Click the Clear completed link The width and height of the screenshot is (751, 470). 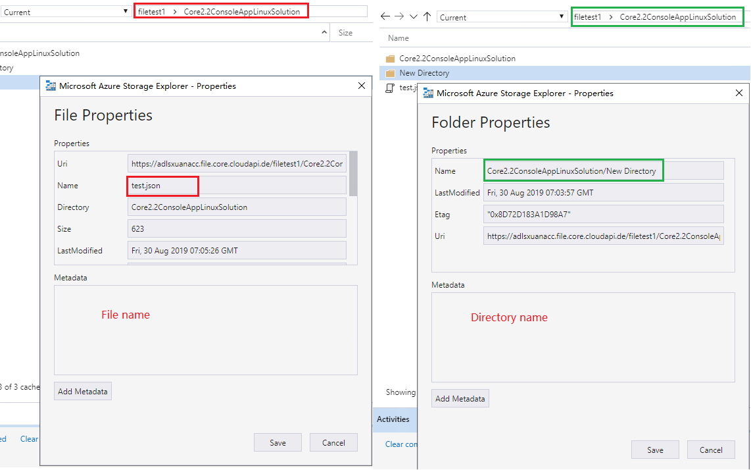tap(402, 444)
